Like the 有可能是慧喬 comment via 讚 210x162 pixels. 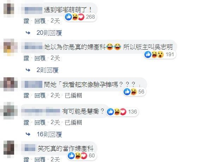tap(26, 122)
